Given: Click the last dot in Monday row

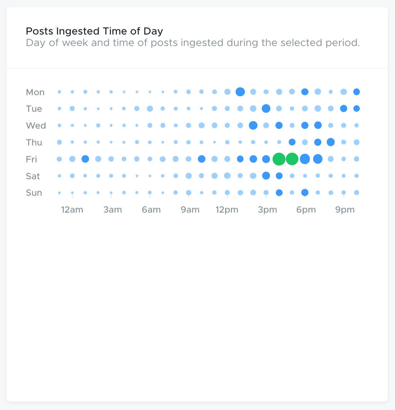Looking at the screenshot, I should 357,92.
